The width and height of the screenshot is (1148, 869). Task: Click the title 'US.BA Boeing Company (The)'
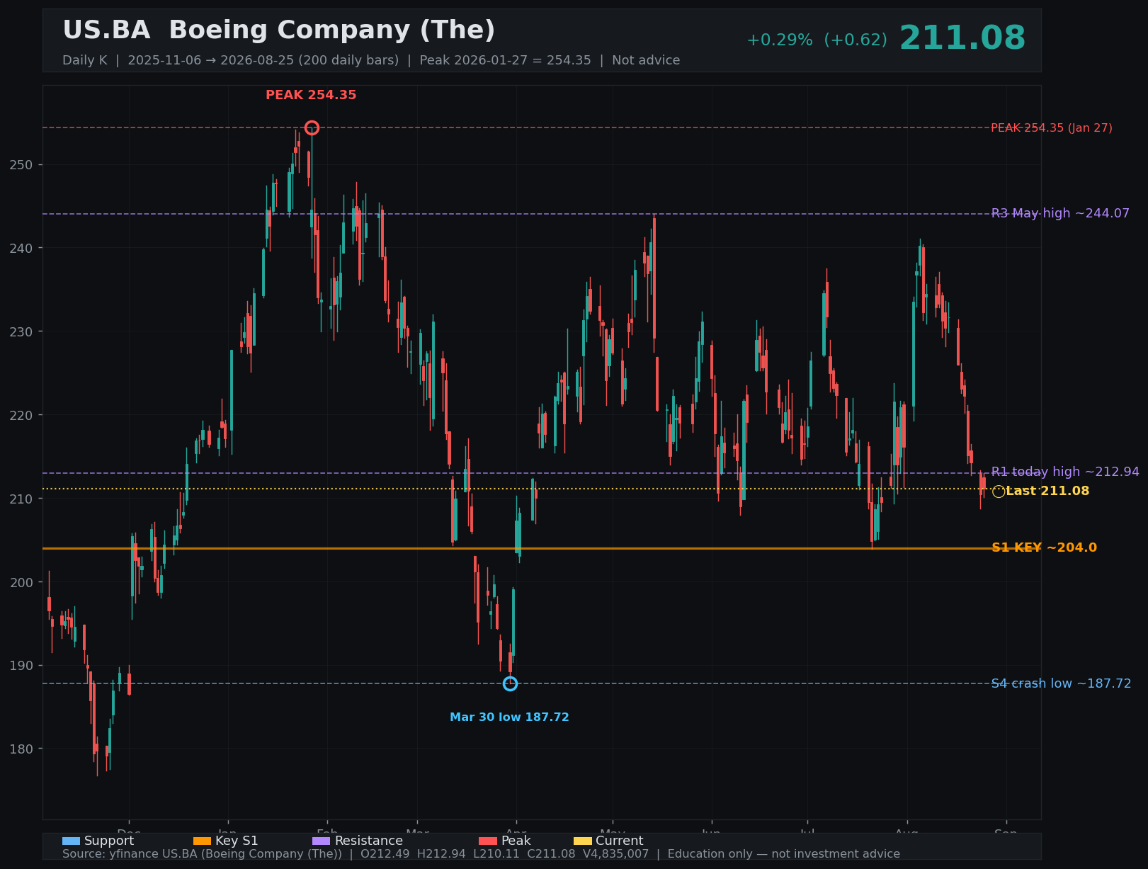pyautogui.click(x=279, y=30)
